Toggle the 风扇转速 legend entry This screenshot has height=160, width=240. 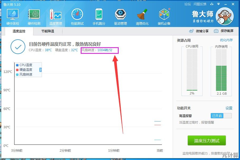tap(25, 74)
